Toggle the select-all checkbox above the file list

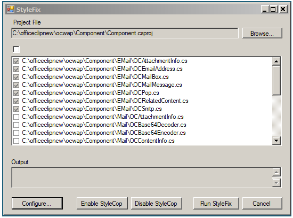tap(17, 50)
